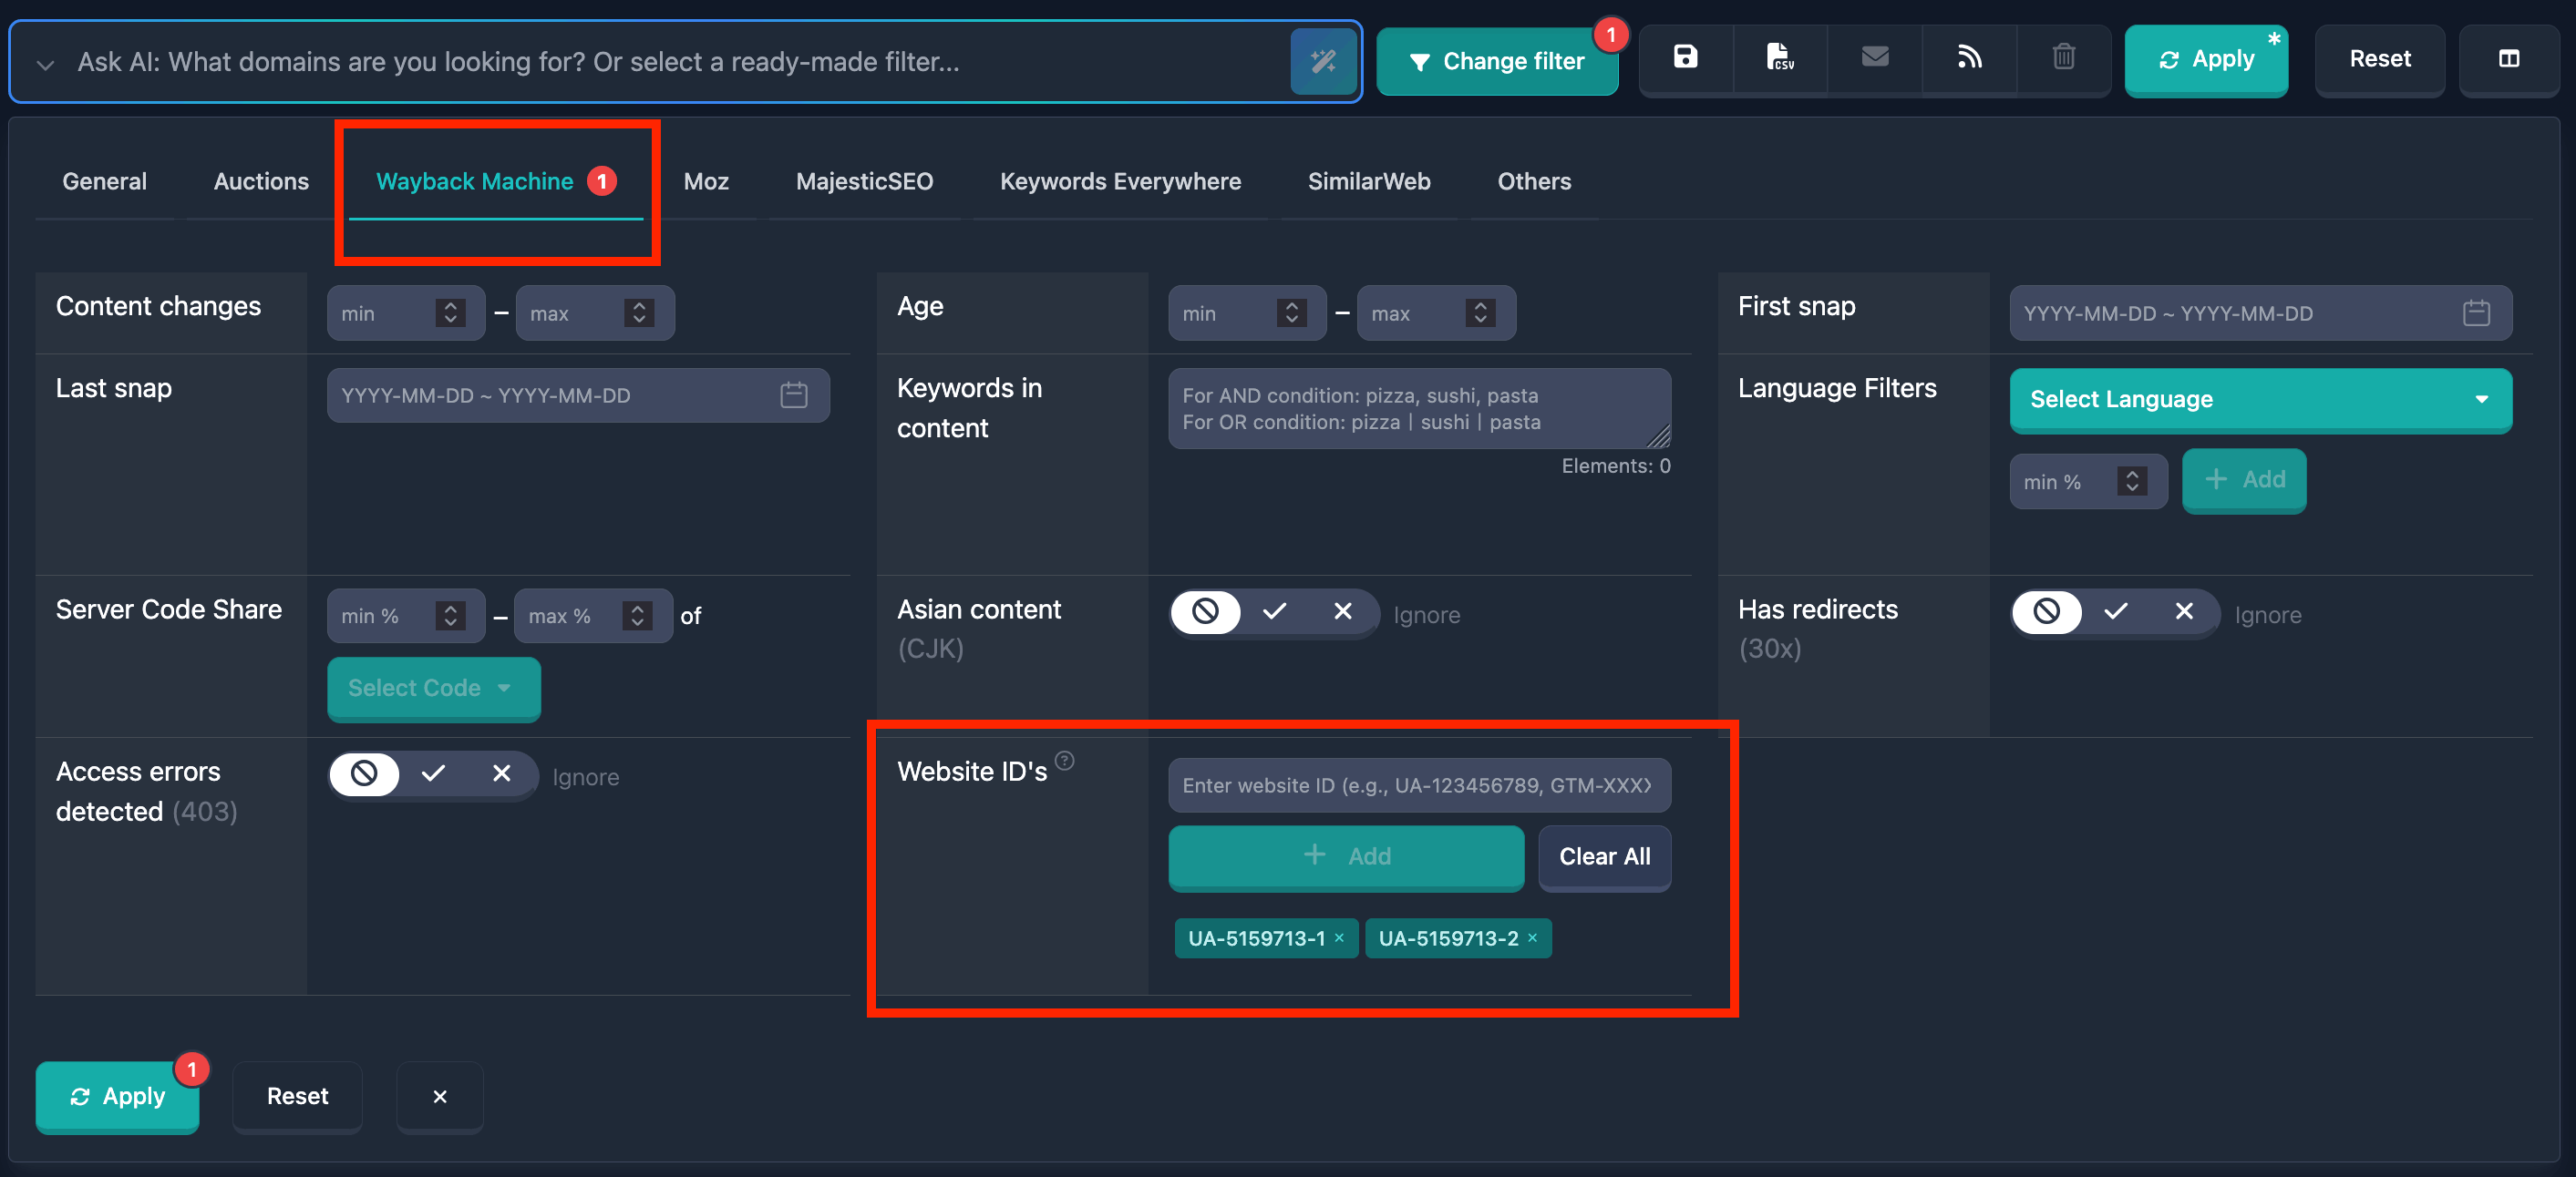Expand the Select Code dropdown
Viewport: 2576px width, 1177px height.
[432, 688]
